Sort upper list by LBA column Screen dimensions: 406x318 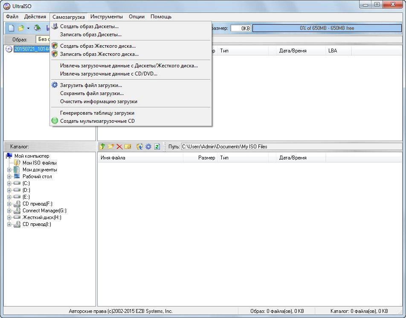339,51
